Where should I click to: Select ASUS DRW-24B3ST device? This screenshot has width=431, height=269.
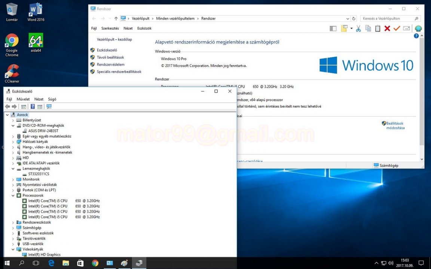pos(43,131)
